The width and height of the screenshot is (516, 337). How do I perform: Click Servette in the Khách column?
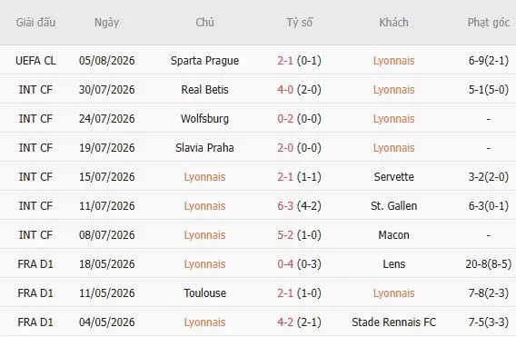[x=394, y=177]
